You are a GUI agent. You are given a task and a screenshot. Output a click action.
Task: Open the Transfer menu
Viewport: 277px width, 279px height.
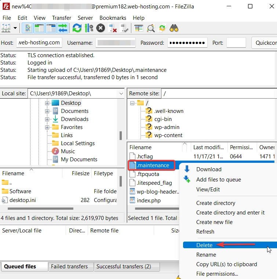coord(62,18)
